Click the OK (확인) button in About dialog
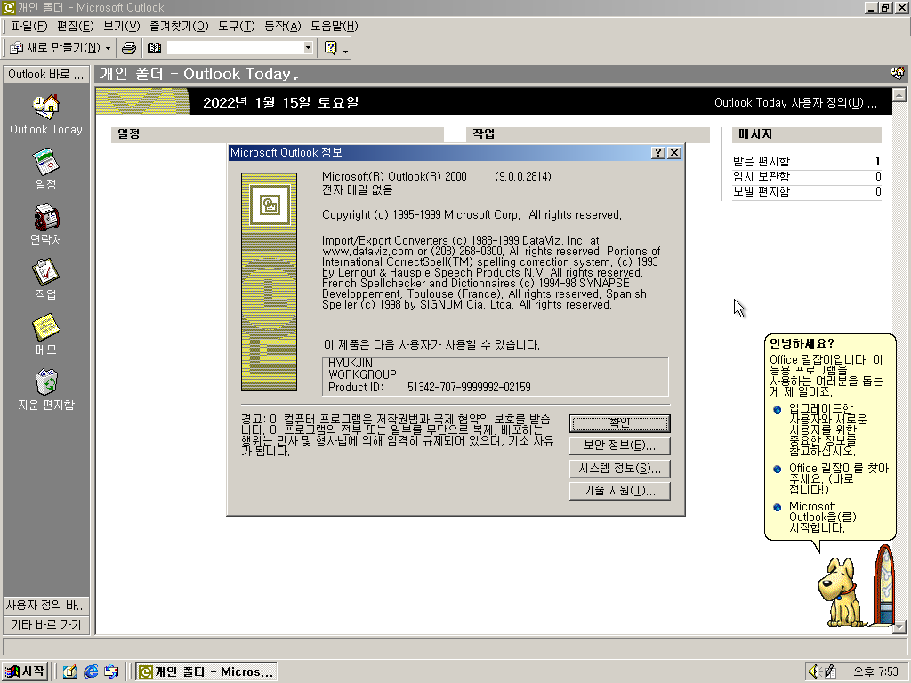The image size is (911, 683). pyautogui.click(x=619, y=423)
